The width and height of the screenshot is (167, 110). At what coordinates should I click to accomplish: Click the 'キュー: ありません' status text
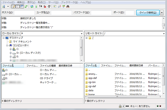(x=140, y=106)
